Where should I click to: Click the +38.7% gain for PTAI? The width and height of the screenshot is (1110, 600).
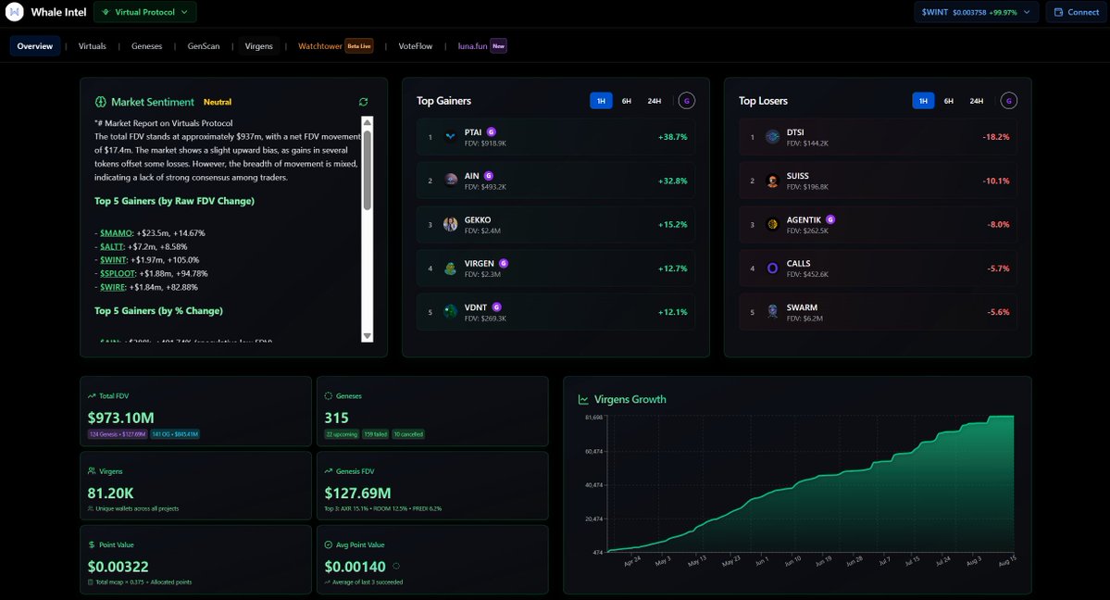(x=672, y=137)
